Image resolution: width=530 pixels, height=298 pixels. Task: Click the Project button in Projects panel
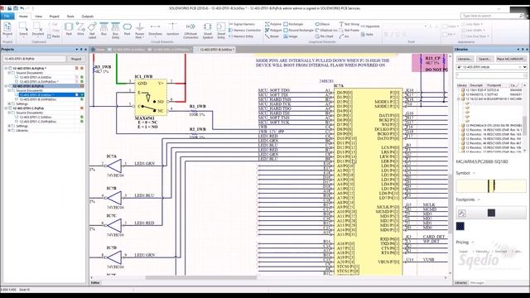(76, 59)
